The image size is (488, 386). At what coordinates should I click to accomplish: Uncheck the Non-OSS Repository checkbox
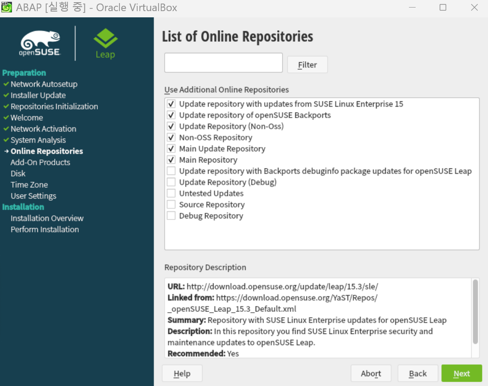coord(171,137)
